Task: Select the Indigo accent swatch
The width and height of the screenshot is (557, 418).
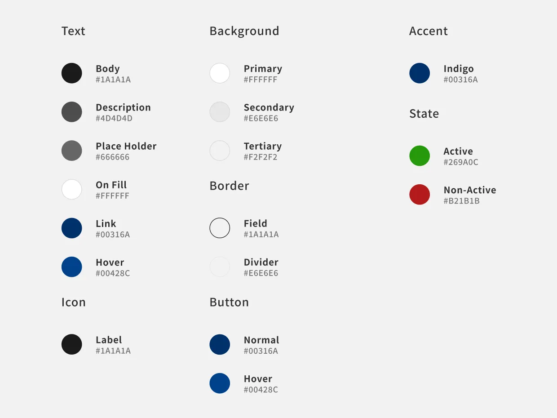Action: click(x=420, y=73)
